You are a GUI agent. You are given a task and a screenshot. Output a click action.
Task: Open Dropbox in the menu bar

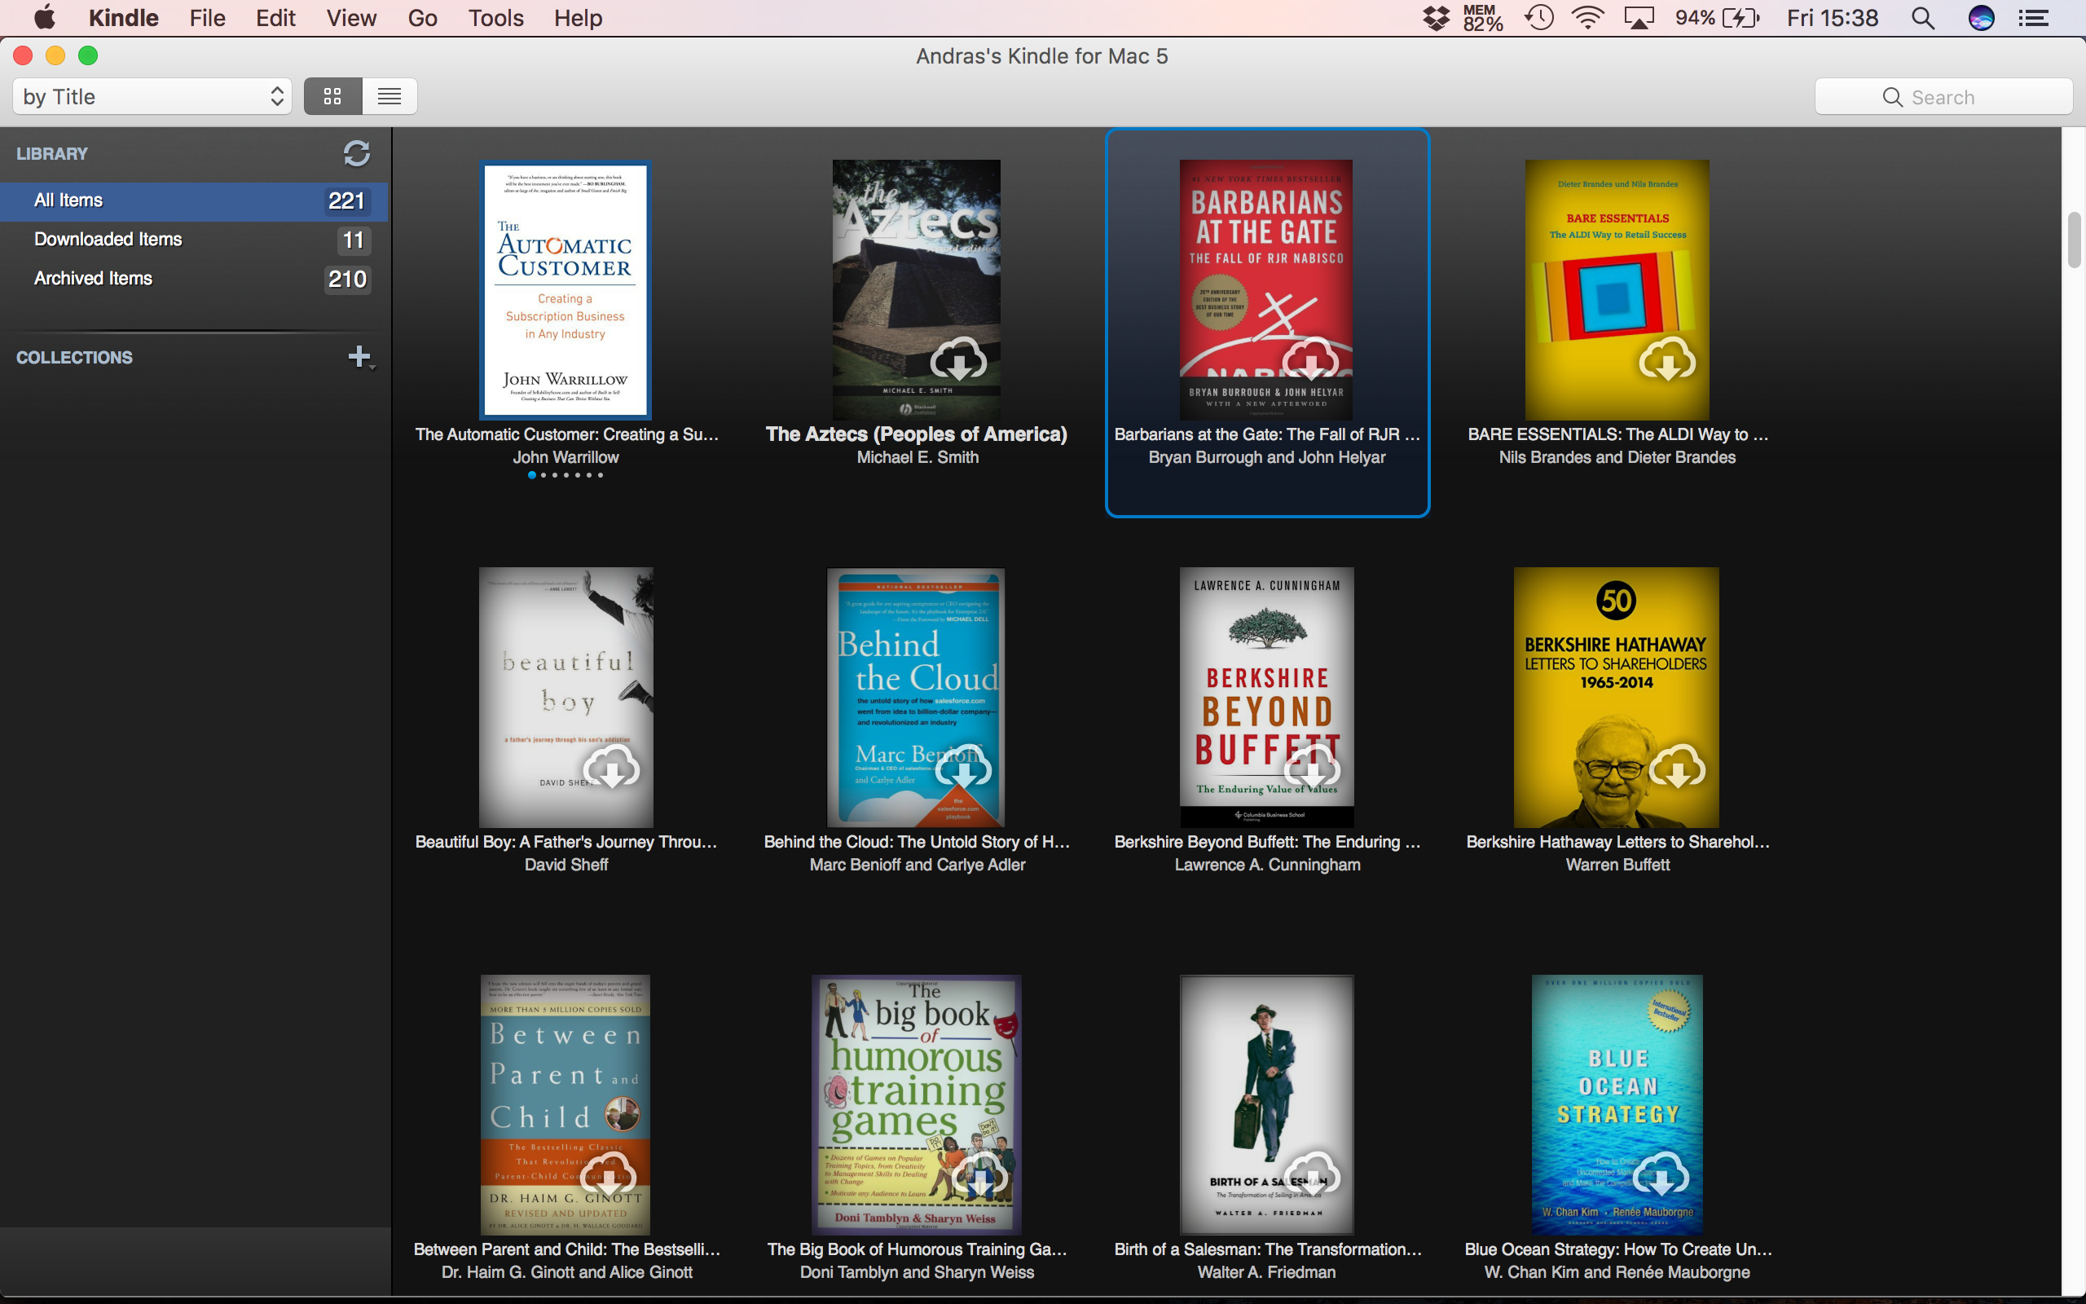point(1436,18)
